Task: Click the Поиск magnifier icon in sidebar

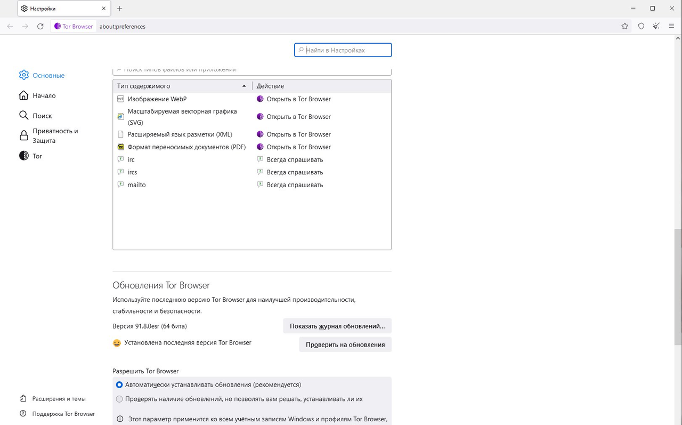Action: pyautogui.click(x=24, y=115)
